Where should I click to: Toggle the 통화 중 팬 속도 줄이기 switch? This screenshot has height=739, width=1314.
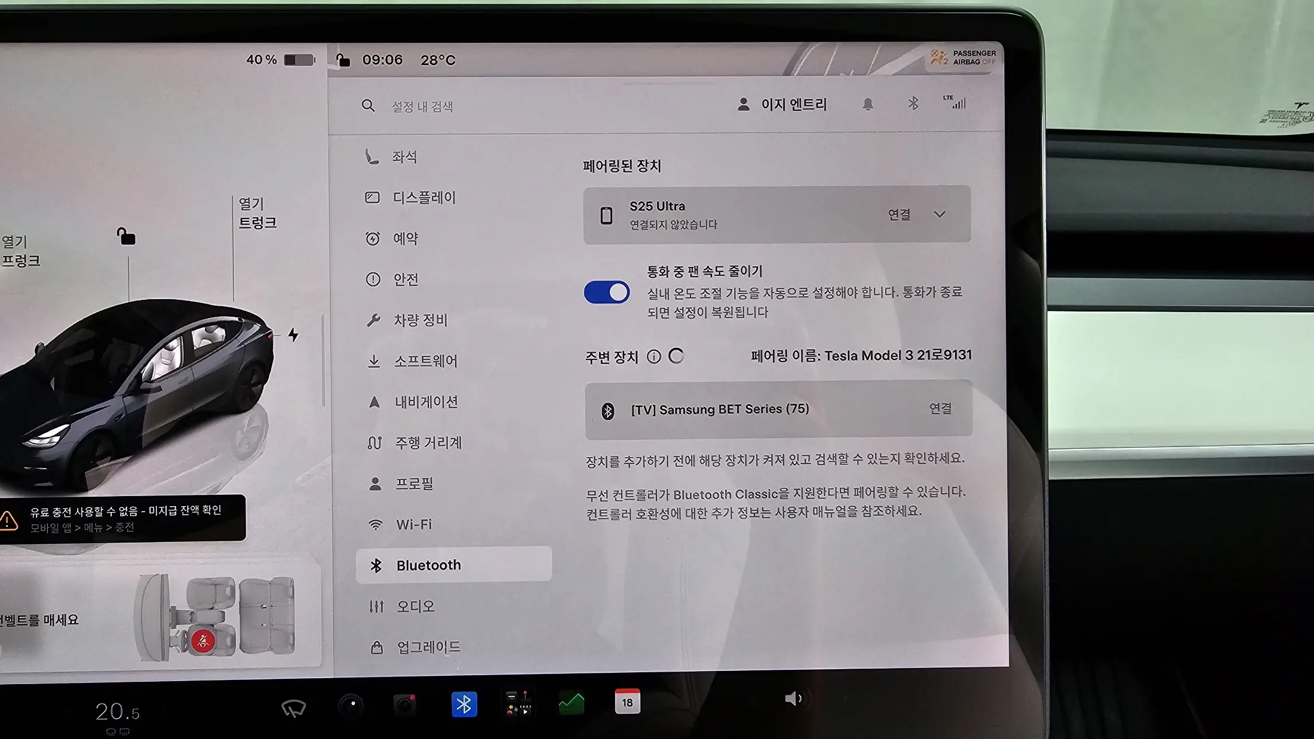coord(607,292)
